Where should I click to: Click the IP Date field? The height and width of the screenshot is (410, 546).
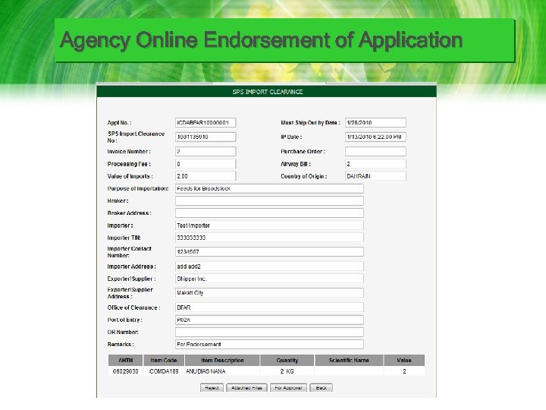[375, 137]
